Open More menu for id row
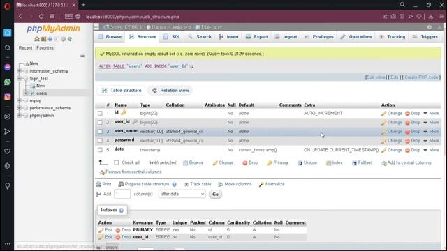Image resolution: width=447 pixels, height=251 pixels. click(x=432, y=113)
